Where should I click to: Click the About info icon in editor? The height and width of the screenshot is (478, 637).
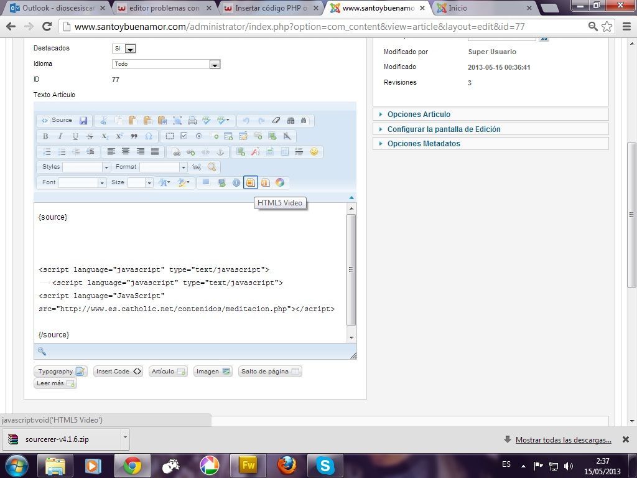point(236,182)
